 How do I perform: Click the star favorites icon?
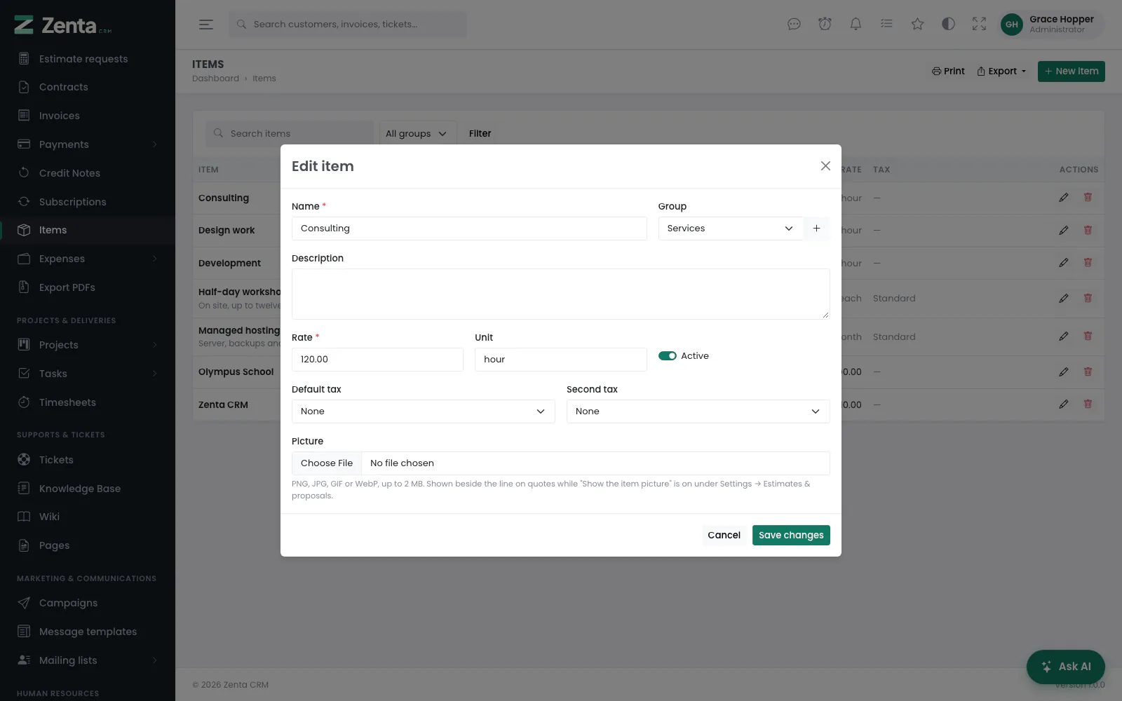(x=917, y=25)
